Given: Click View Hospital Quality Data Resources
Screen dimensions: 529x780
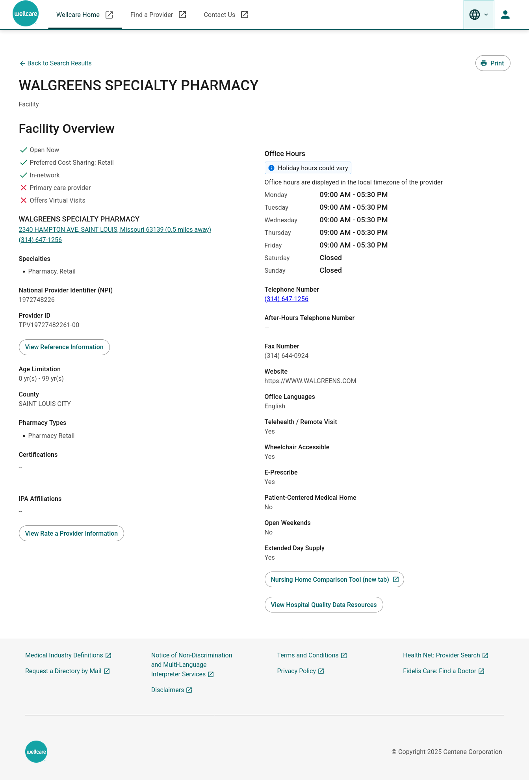Looking at the screenshot, I should coord(323,605).
